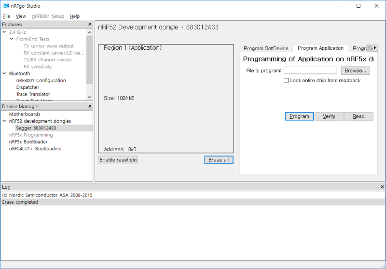
Task: Click Browse to choose a file
Action: [355, 71]
